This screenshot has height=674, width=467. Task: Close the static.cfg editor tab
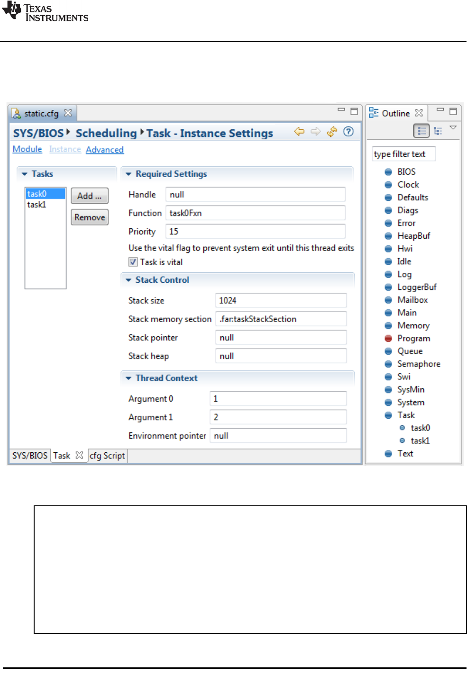coord(68,113)
